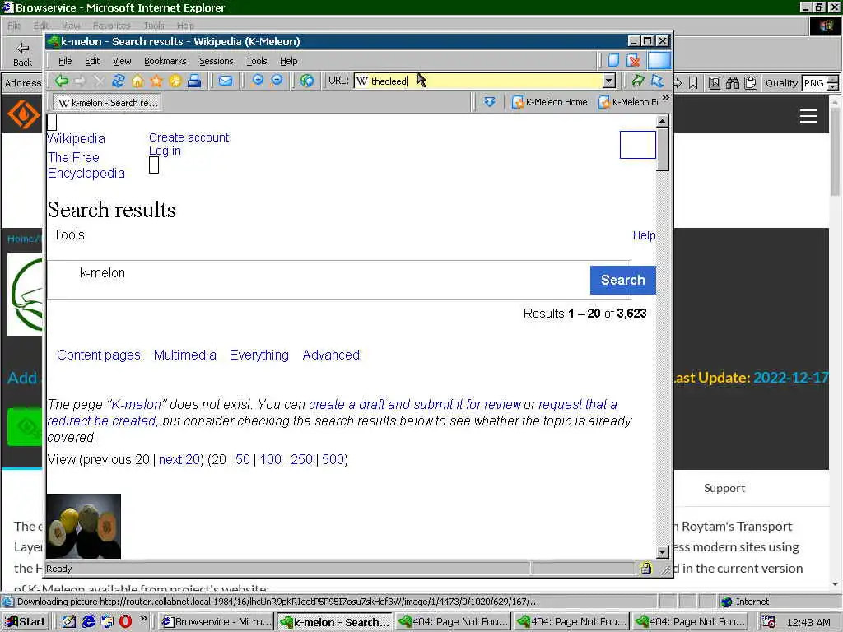Click the Multimedia link
This screenshot has height=632, width=843.
click(185, 355)
